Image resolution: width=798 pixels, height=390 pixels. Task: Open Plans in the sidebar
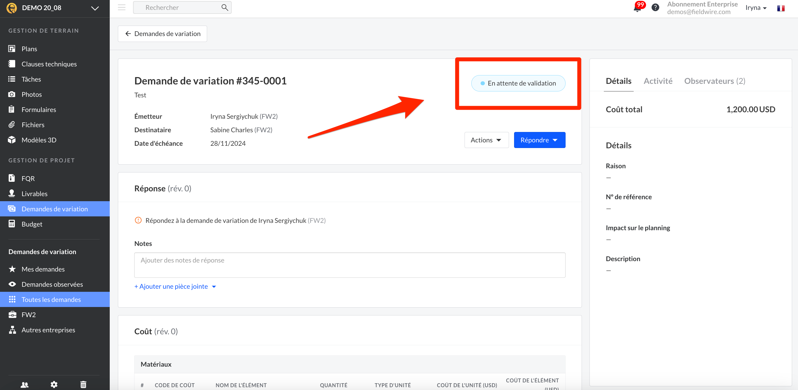[29, 49]
